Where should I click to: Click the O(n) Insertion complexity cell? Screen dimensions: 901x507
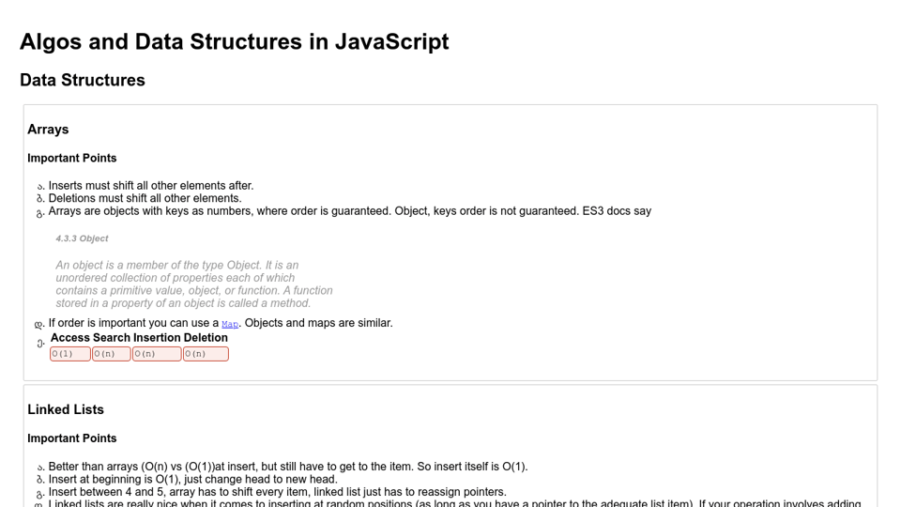(x=157, y=354)
